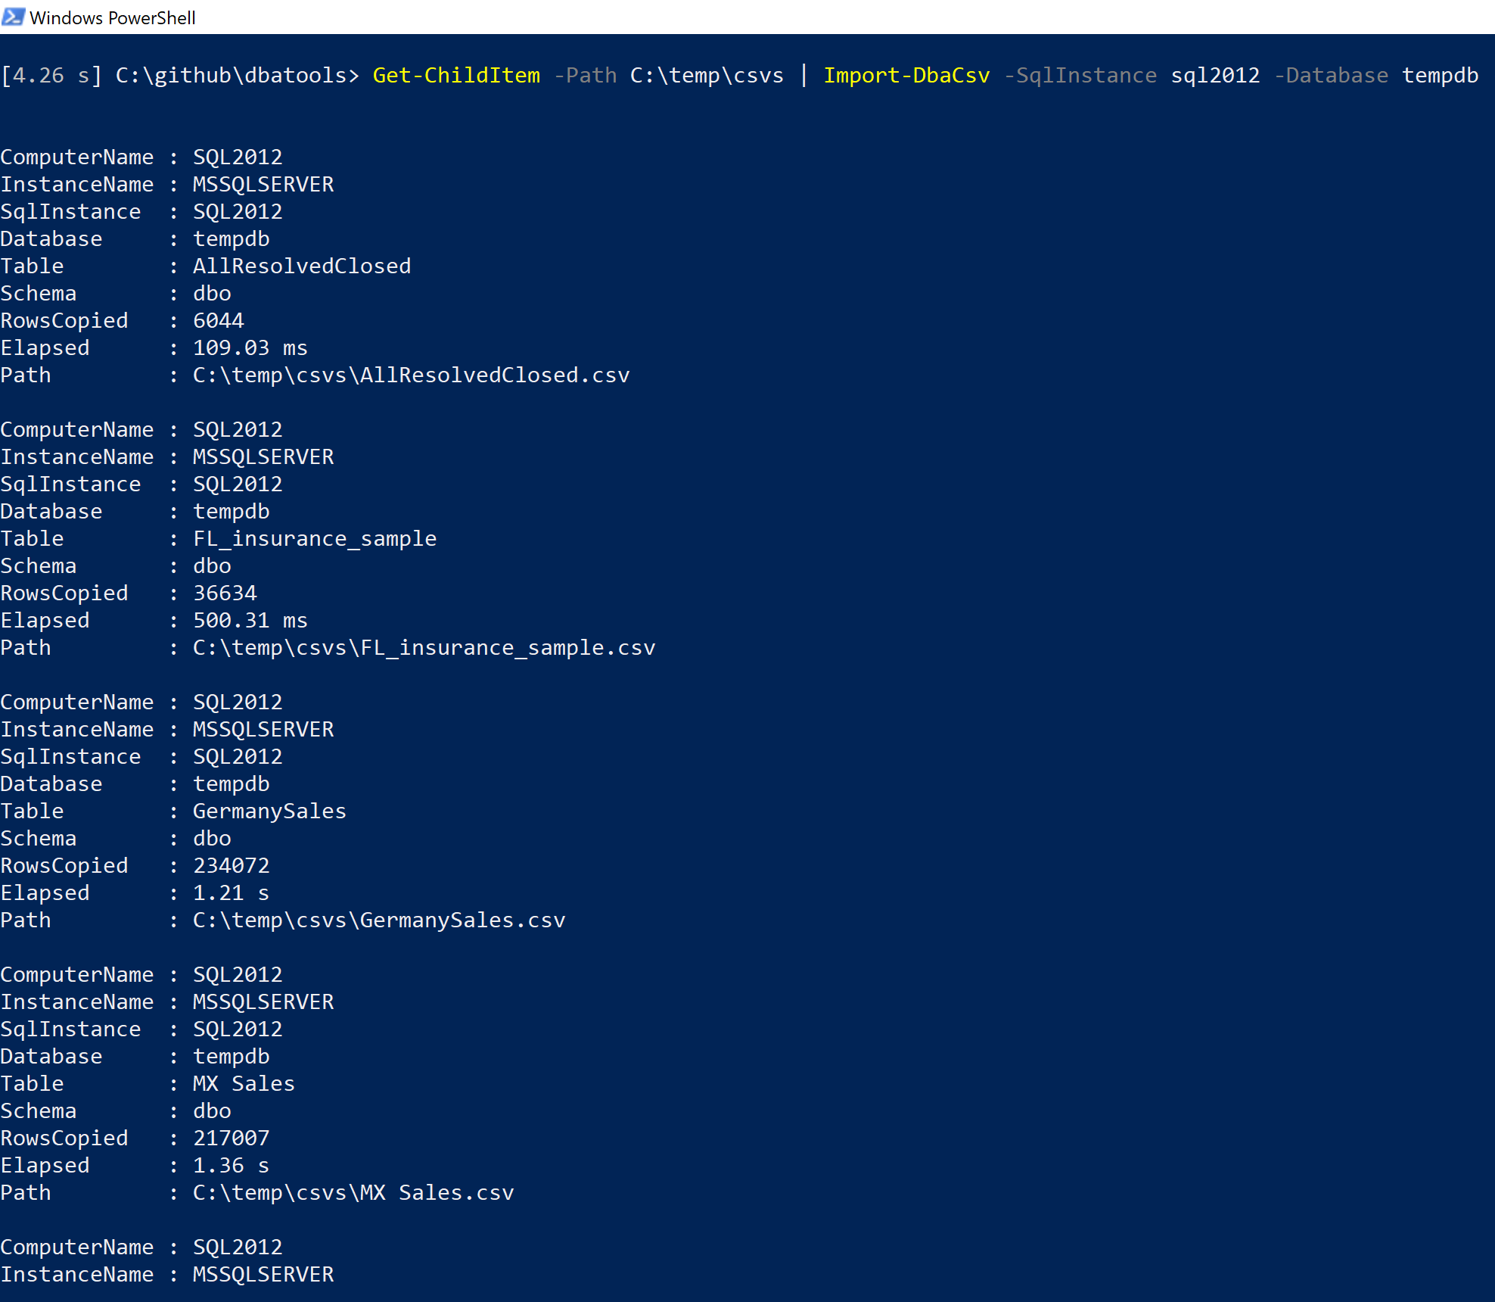Click the 217007 RowsCopied value
Screen dimensions: 1495x1302
(x=231, y=1138)
